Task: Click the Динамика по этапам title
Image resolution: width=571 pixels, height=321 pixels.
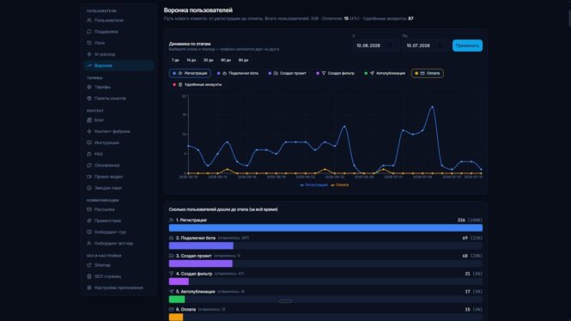Action: pos(190,44)
